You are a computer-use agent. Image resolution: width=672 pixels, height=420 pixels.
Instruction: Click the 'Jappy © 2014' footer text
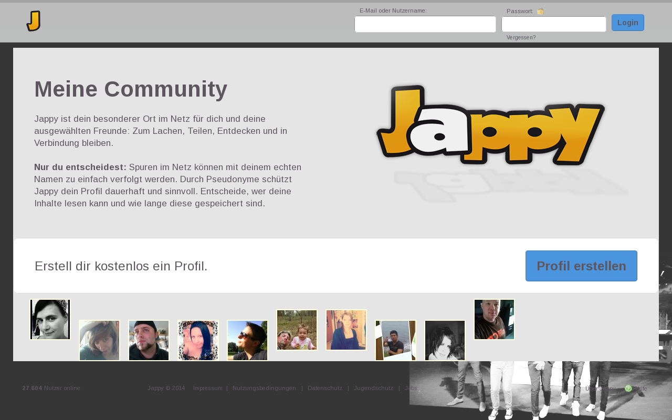(x=166, y=388)
